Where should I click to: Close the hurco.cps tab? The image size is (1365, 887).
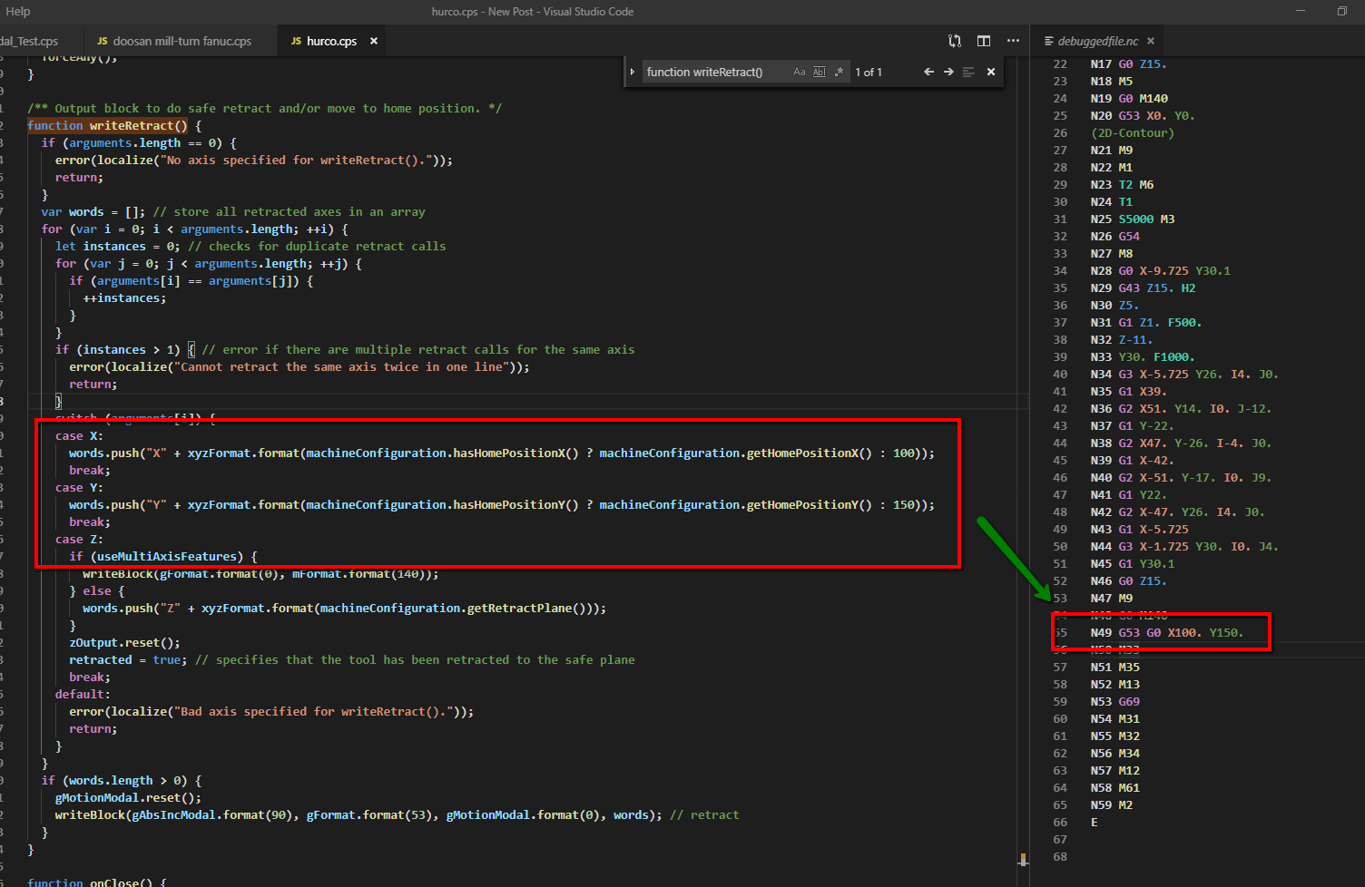coord(373,41)
